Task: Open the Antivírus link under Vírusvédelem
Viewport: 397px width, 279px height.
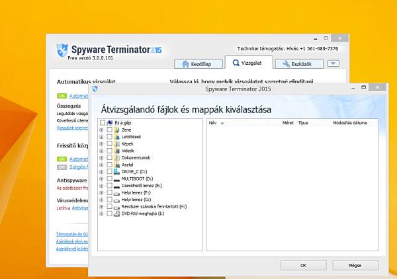Action: [x=80, y=208]
